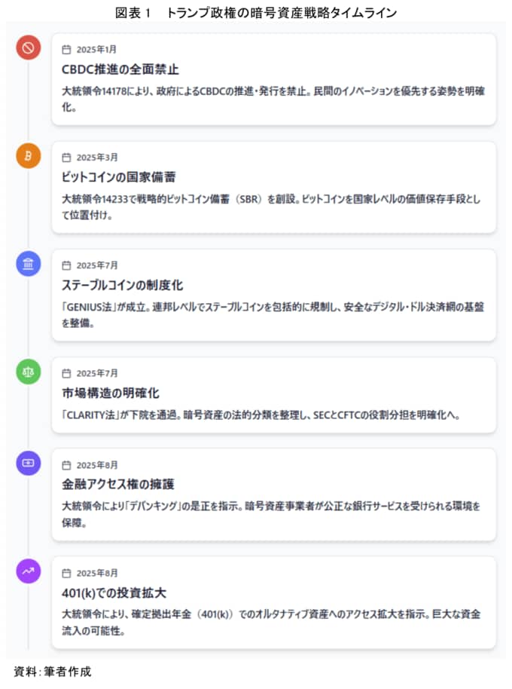
Task: Open the 401(k)での投資拡大 card title
Action: click(x=114, y=593)
